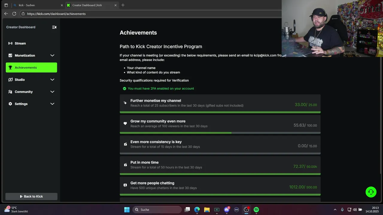This screenshot has width=383, height=215.
Task: Open File Explorer from taskbar
Action: 207,210
